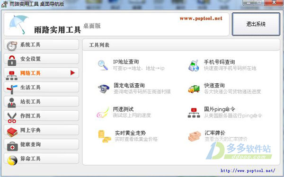Open the 站长工具 category
This screenshot has height=177, width=284.
42,102
